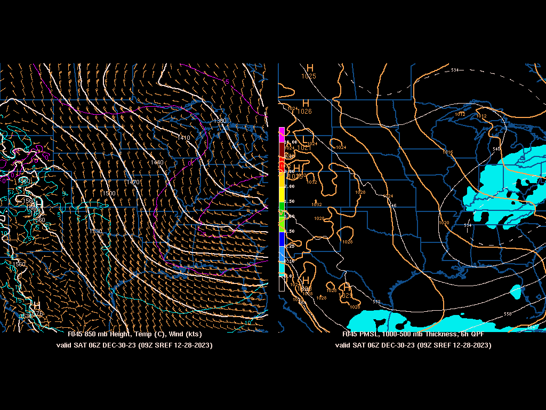Click the 1500 height contour label

pos(109,193)
